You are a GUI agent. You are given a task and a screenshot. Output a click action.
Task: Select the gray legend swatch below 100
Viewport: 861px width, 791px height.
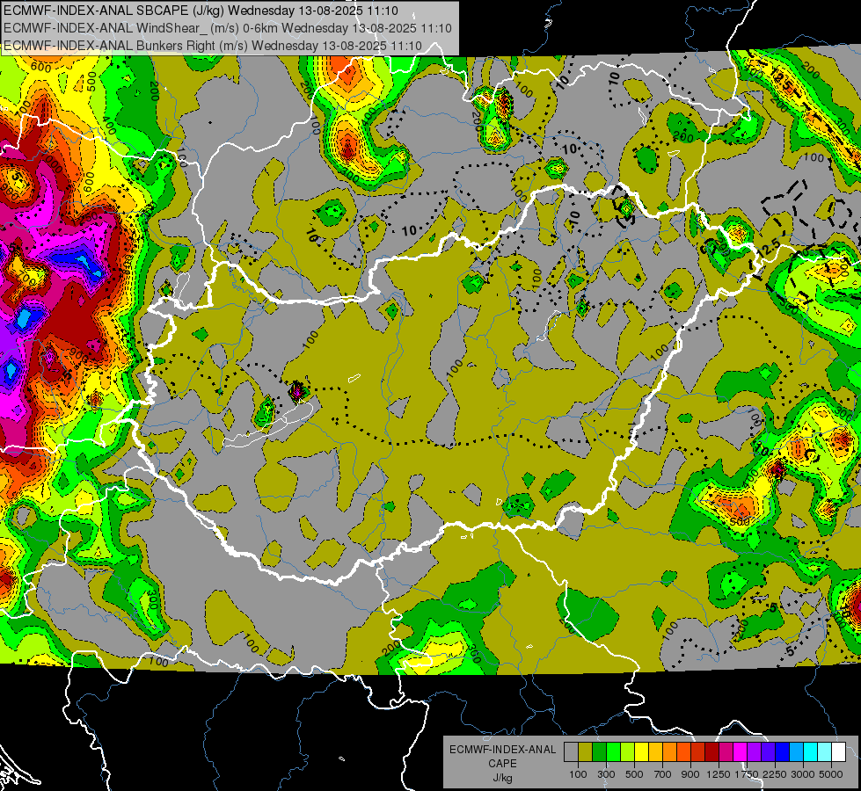click(x=571, y=752)
